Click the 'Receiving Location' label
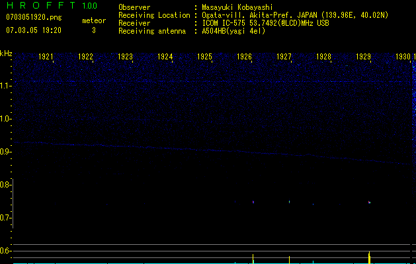Screen dimensions: 416x264 click(154, 15)
